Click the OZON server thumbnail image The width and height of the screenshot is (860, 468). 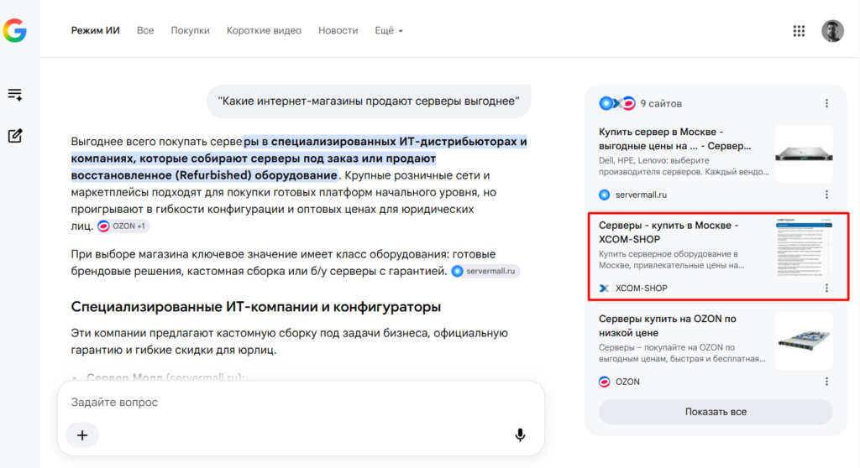pyautogui.click(x=804, y=341)
